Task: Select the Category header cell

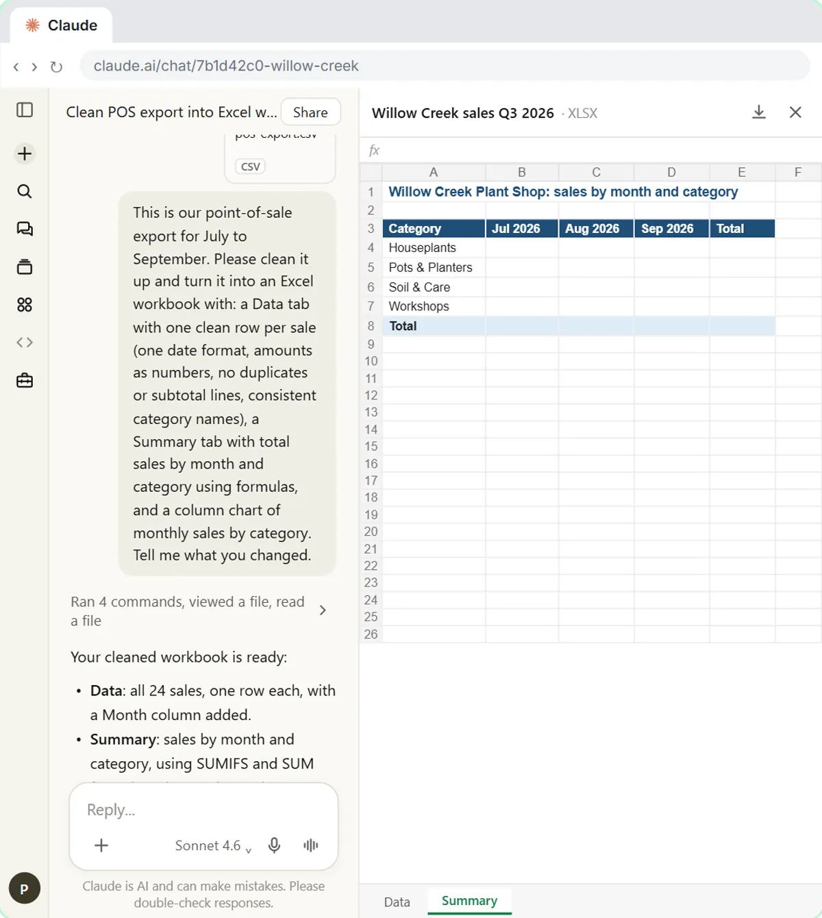Action: pos(434,229)
